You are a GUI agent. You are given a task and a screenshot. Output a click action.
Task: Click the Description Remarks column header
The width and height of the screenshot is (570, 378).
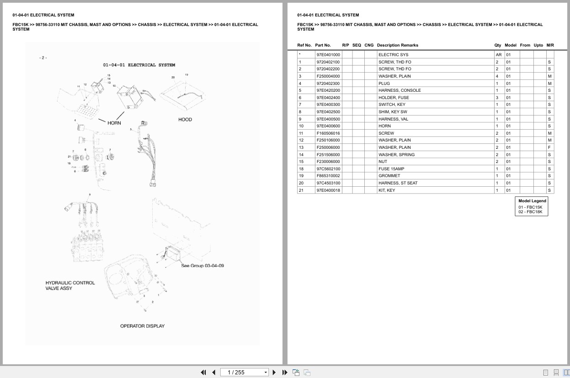coord(398,45)
